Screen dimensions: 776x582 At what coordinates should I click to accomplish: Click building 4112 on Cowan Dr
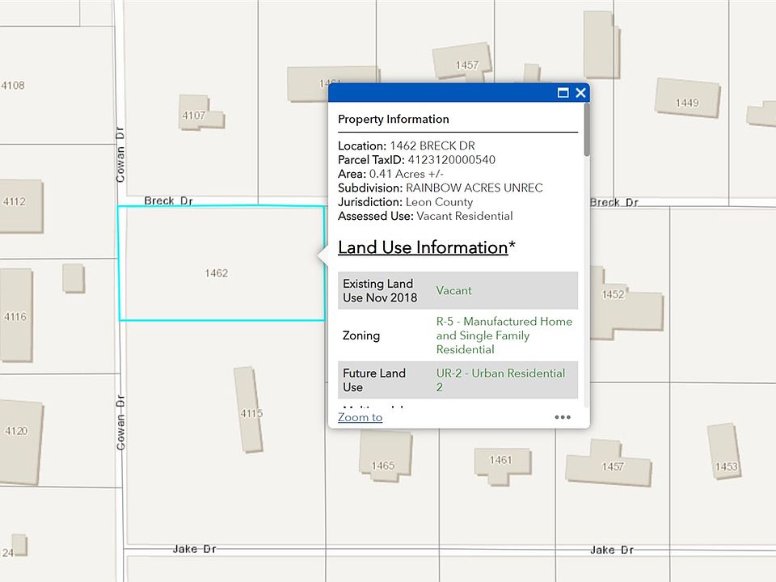pyautogui.click(x=21, y=206)
